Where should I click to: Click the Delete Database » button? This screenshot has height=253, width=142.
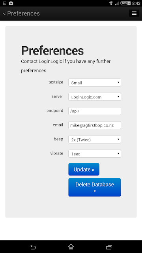tap(95, 187)
